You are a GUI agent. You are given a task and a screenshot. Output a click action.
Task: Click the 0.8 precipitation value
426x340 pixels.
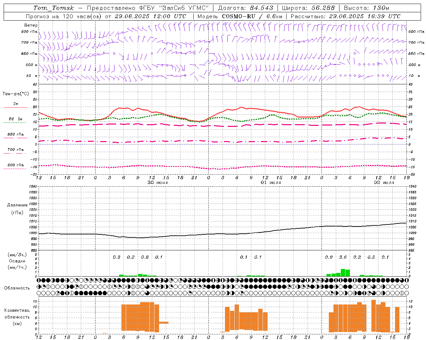click(x=145, y=257)
